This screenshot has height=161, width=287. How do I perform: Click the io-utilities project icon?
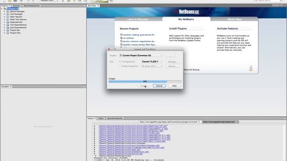coord(122,38)
